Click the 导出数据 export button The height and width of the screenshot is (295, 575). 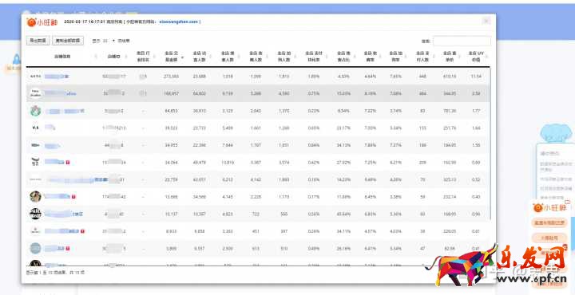[x=38, y=41]
